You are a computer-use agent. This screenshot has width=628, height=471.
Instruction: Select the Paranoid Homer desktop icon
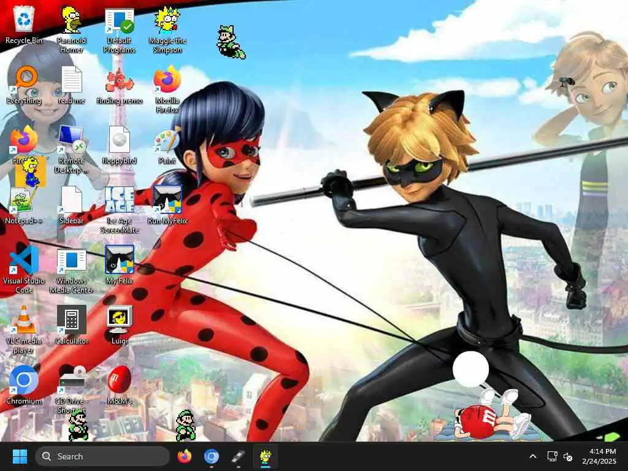click(x=71, y=30)
